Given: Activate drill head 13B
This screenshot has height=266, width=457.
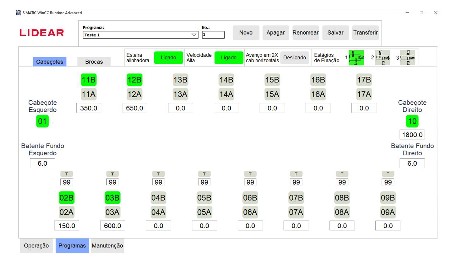Looking at the screenshot, I should click(x=180, y=80).
